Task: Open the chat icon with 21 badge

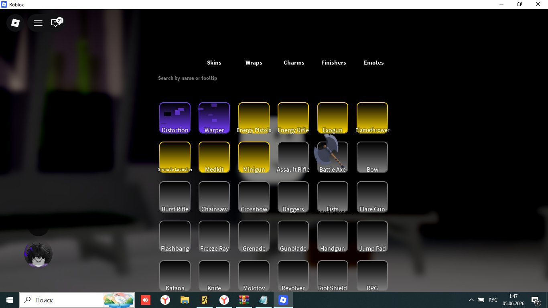Action: (56, 22)
